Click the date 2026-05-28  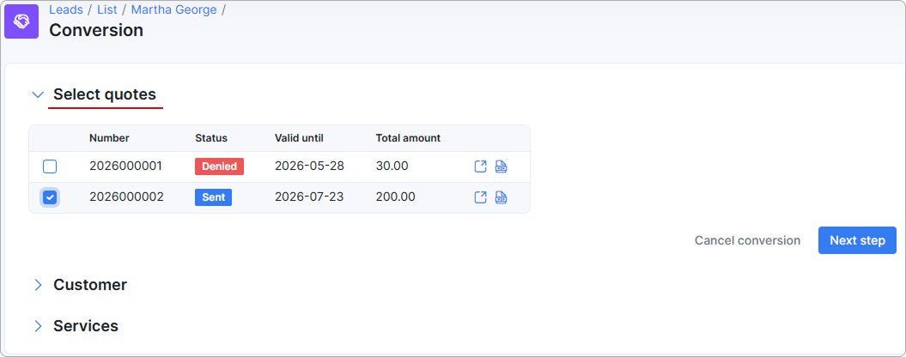click(x=309, y=166)
